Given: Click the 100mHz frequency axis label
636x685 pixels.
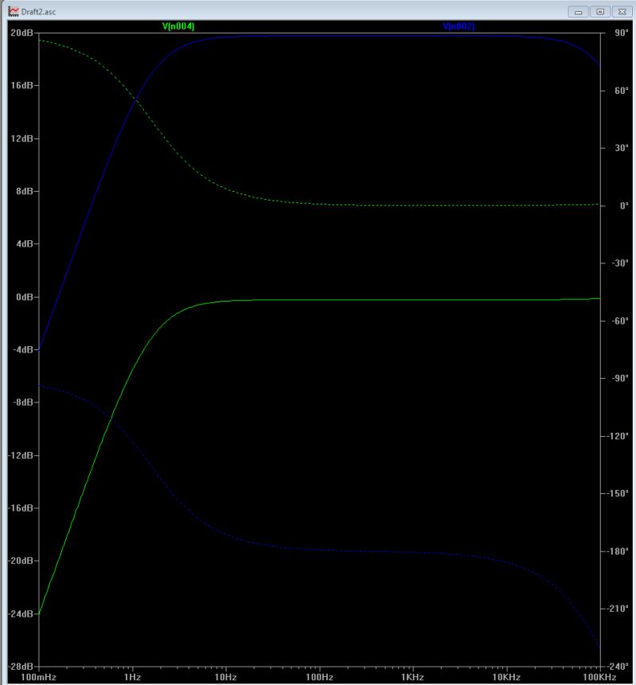Looking at the screenshot, I should click(x=38, y=677).
